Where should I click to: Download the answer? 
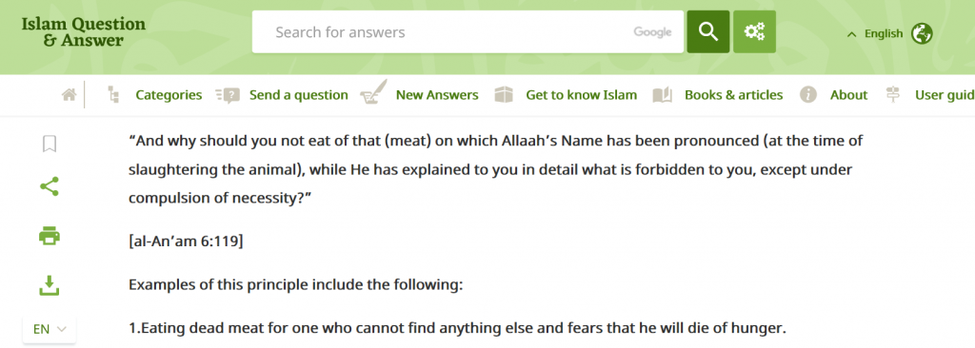click(50, 285)
